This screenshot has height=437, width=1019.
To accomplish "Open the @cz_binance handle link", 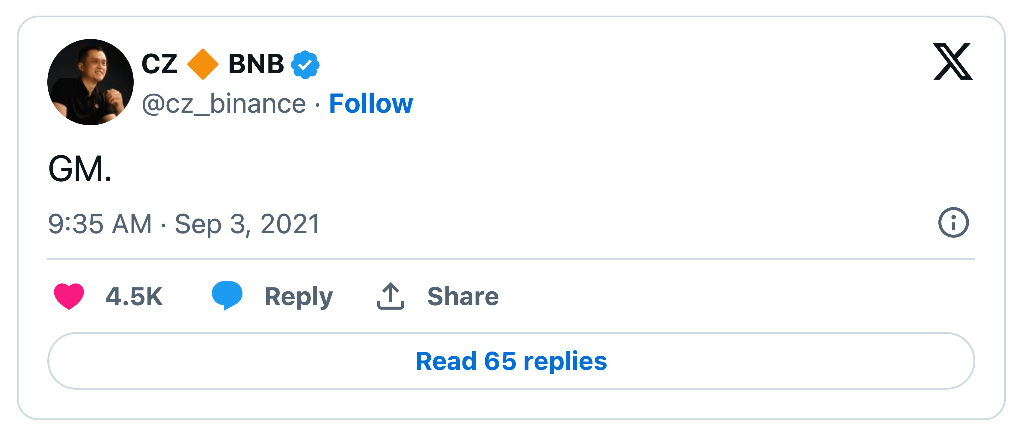I will pyautogui.click(x=224, y=104).
